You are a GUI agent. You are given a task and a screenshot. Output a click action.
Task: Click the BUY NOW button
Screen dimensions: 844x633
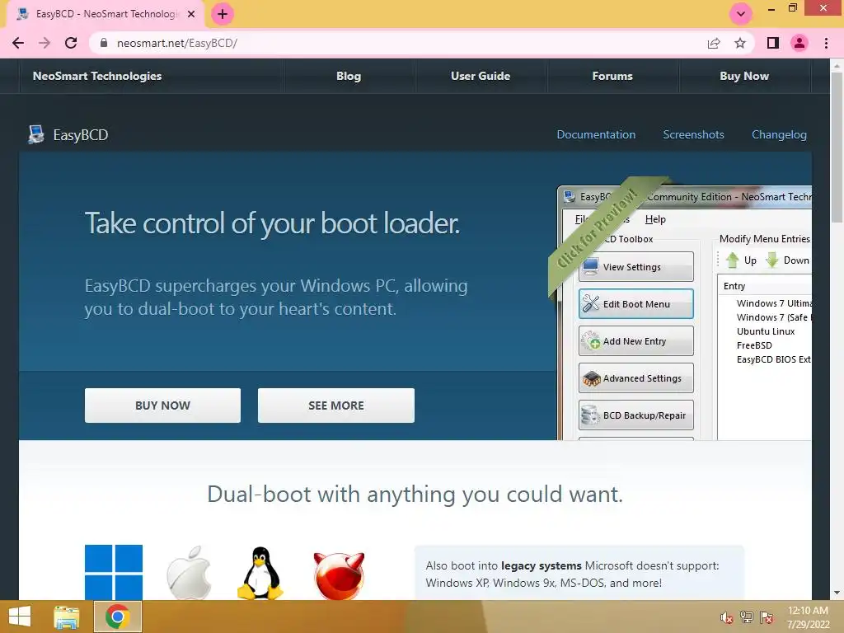pos(162,406)
